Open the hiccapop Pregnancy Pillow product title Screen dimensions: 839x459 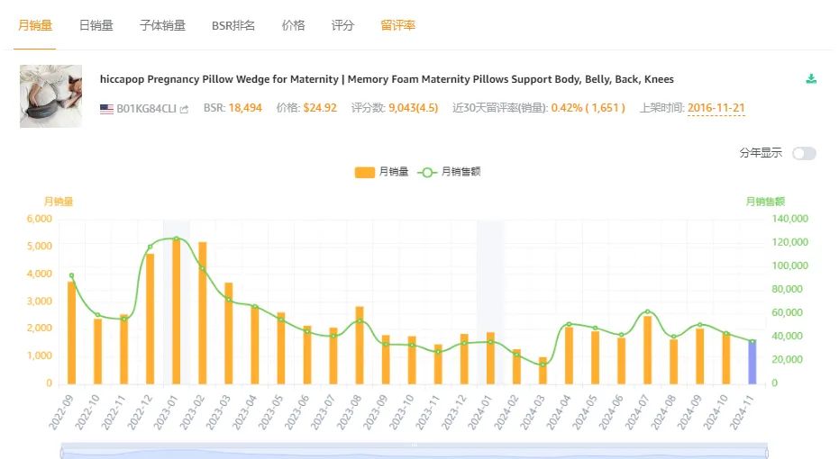[387, 79]
